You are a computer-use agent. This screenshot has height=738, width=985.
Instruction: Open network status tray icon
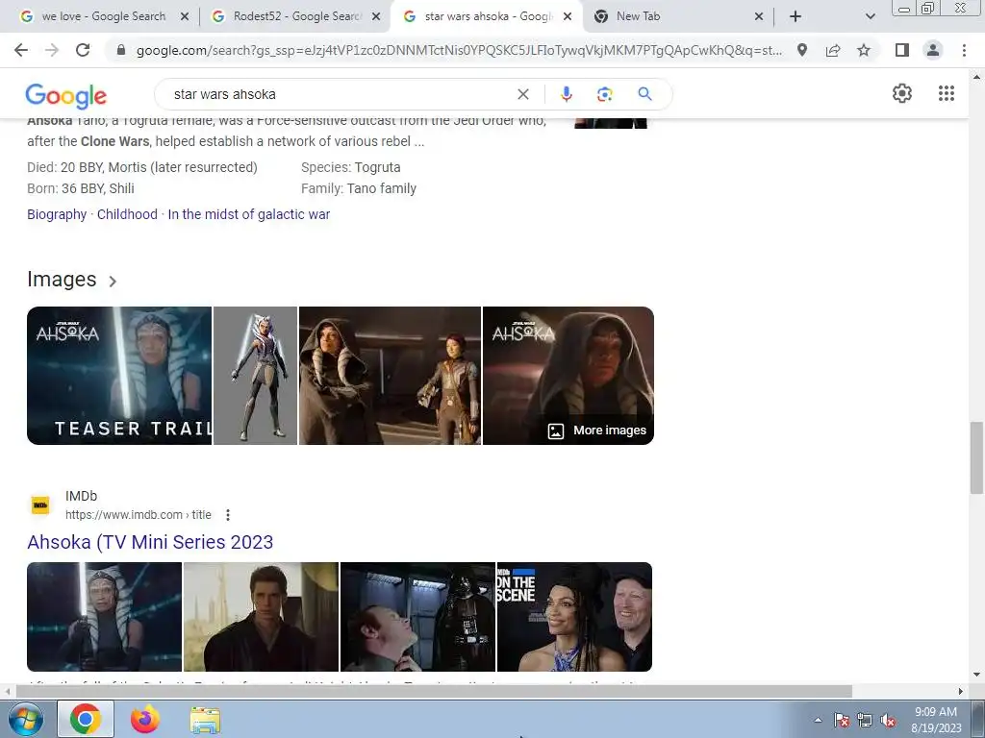[865, 720]
